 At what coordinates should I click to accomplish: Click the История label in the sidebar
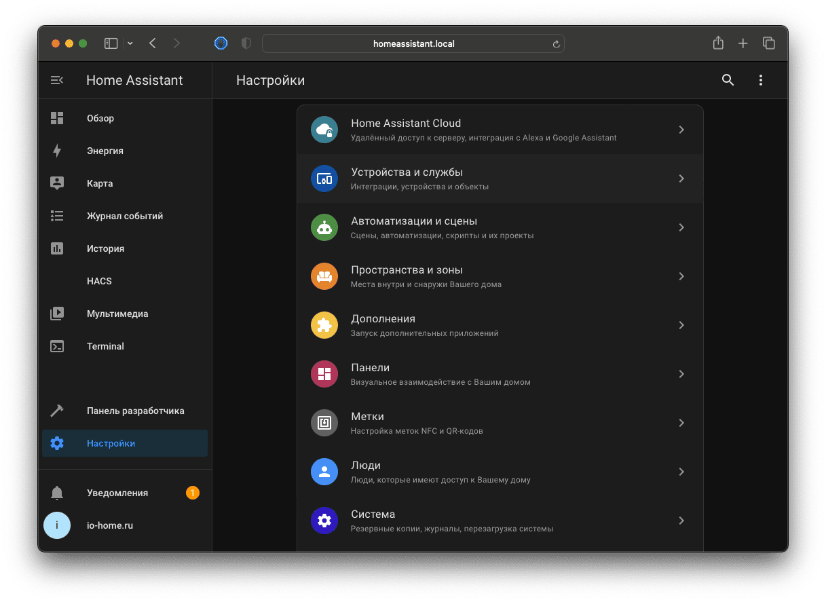pos(105,248)
